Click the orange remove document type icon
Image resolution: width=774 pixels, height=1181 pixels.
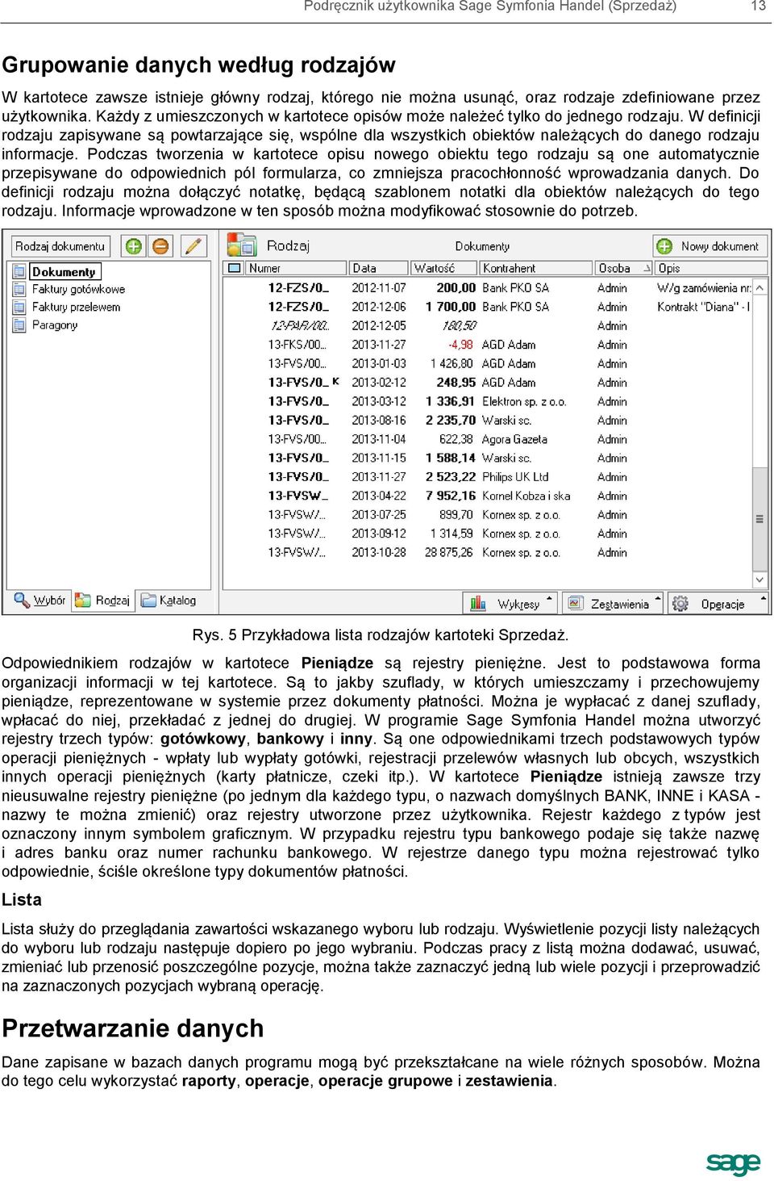coord(162,246)
